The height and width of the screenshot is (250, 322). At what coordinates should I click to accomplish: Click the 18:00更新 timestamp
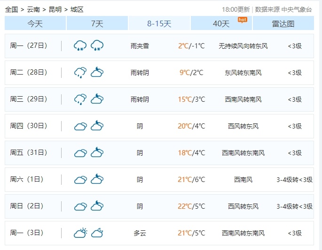tap(236, 9)
